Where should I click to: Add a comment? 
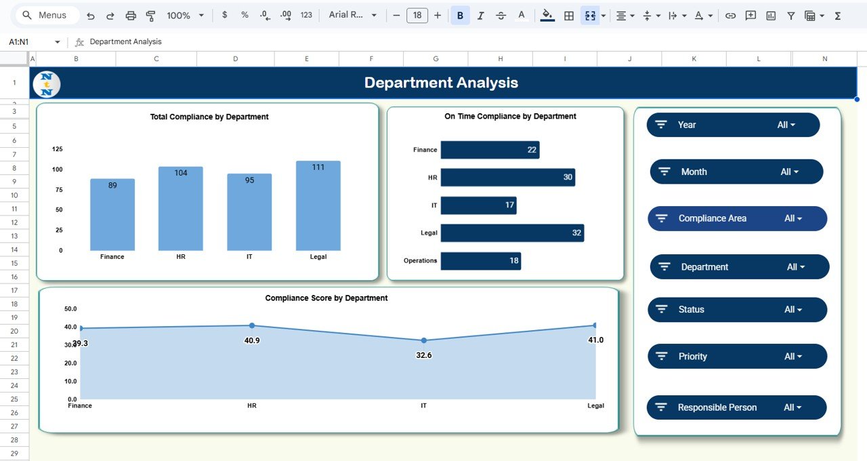point(750,14)
